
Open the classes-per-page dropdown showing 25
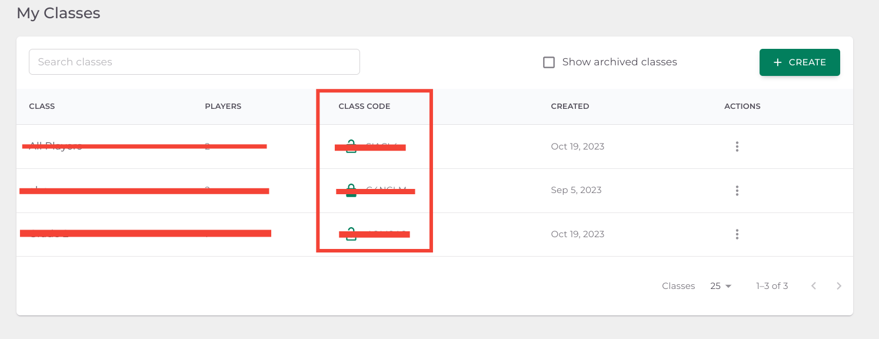720,285
